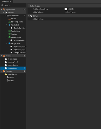Click the Derives link icon
The width and height of the screenshot is (101, 129).
click(x=31, y=16)
